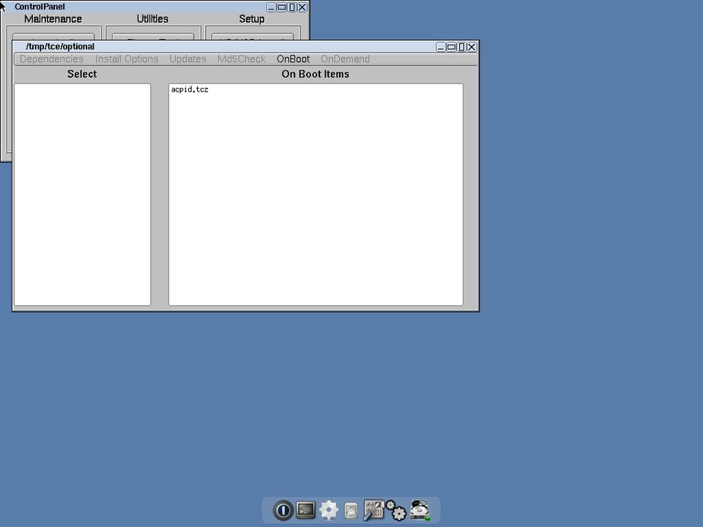Minimize the /tmp/tce/optional window
Image resolution: width=703 pixels, height=527 pixels.
point(442,47)
